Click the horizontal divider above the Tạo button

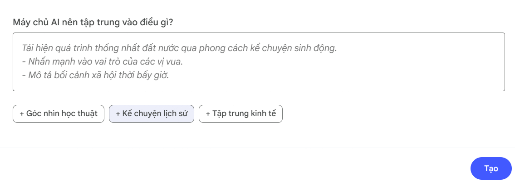click(x=257, y=148)
